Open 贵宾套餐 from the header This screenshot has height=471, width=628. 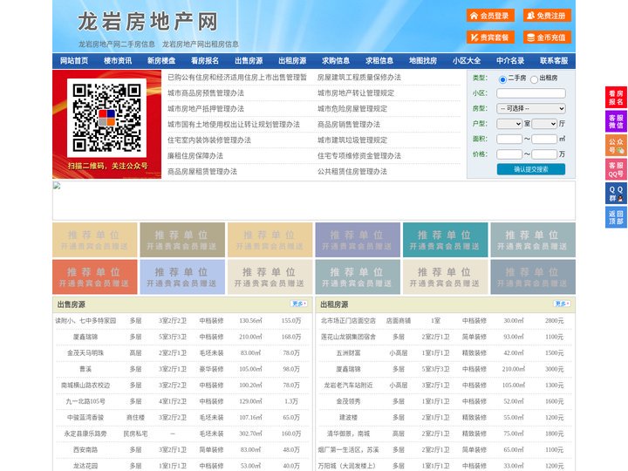coord(490,38)
